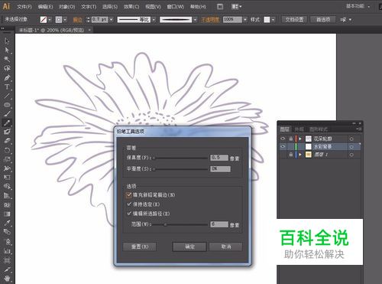Select the Gradient tool

pos(7,214)
